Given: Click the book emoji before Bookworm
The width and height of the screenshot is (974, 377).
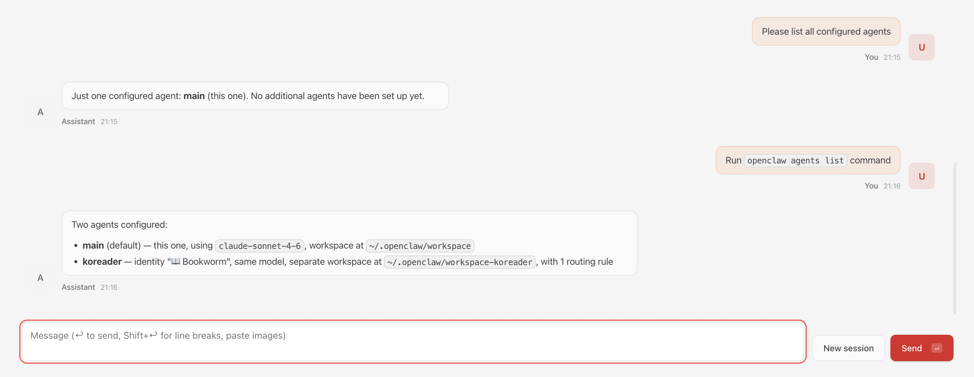Looking at the screenshot, I should 176,261.
